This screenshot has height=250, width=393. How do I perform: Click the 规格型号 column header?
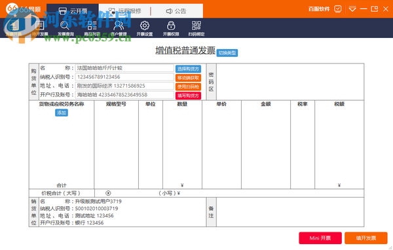[116, 104]
